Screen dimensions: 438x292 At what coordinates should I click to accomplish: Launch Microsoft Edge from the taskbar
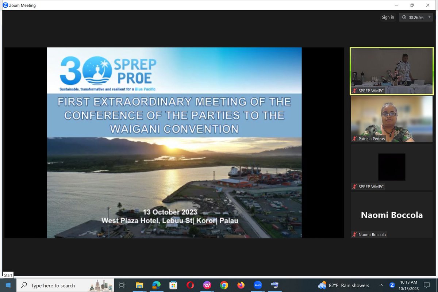[156, 285]
